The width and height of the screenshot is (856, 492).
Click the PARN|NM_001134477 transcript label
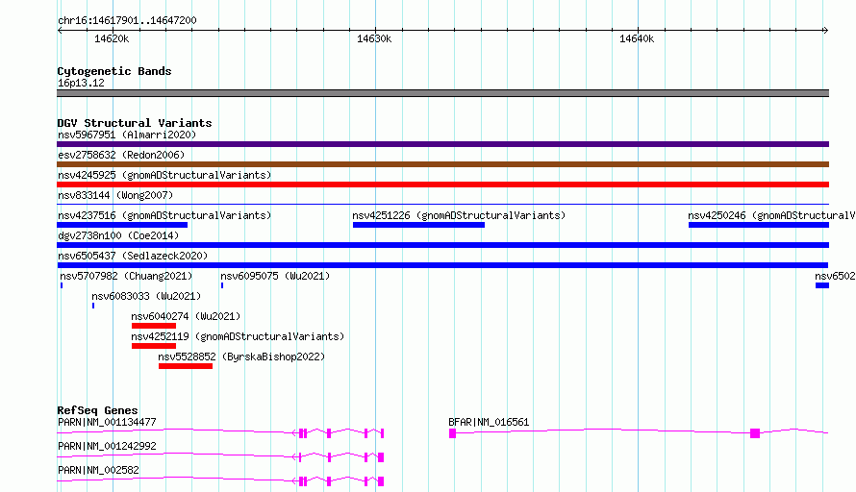click(x=107, y=422)
